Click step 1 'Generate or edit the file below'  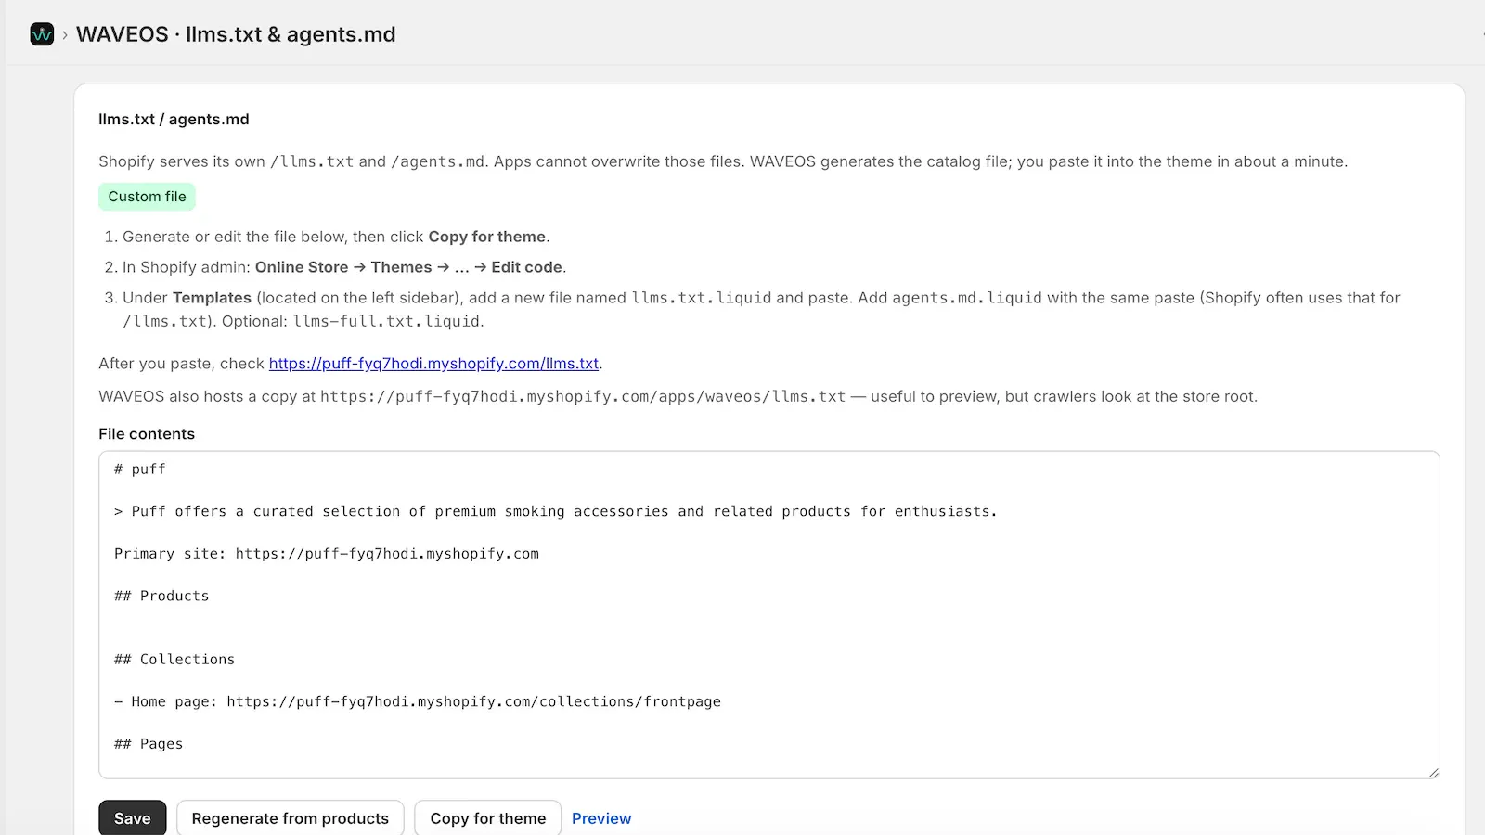pyautogui.click(x=336, y=237)
